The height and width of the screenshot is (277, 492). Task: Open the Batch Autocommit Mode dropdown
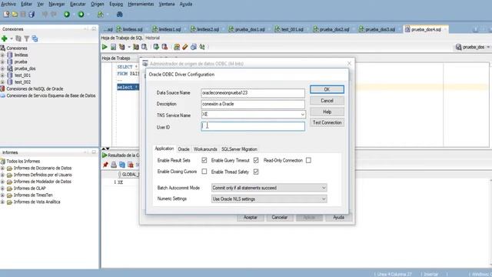pos(324,188)
